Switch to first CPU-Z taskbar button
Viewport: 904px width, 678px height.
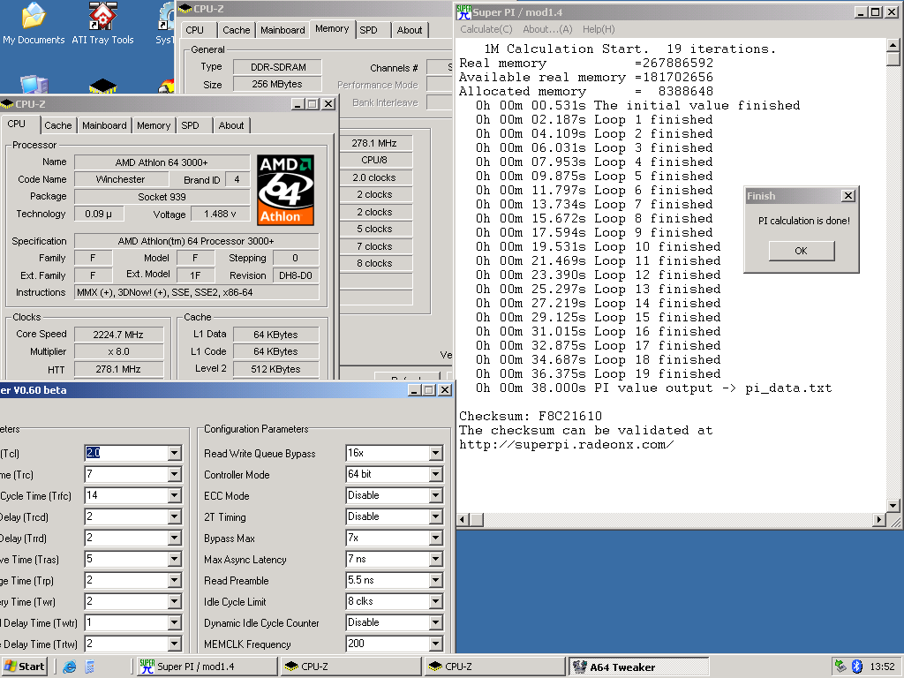click(x=350, y=667)
